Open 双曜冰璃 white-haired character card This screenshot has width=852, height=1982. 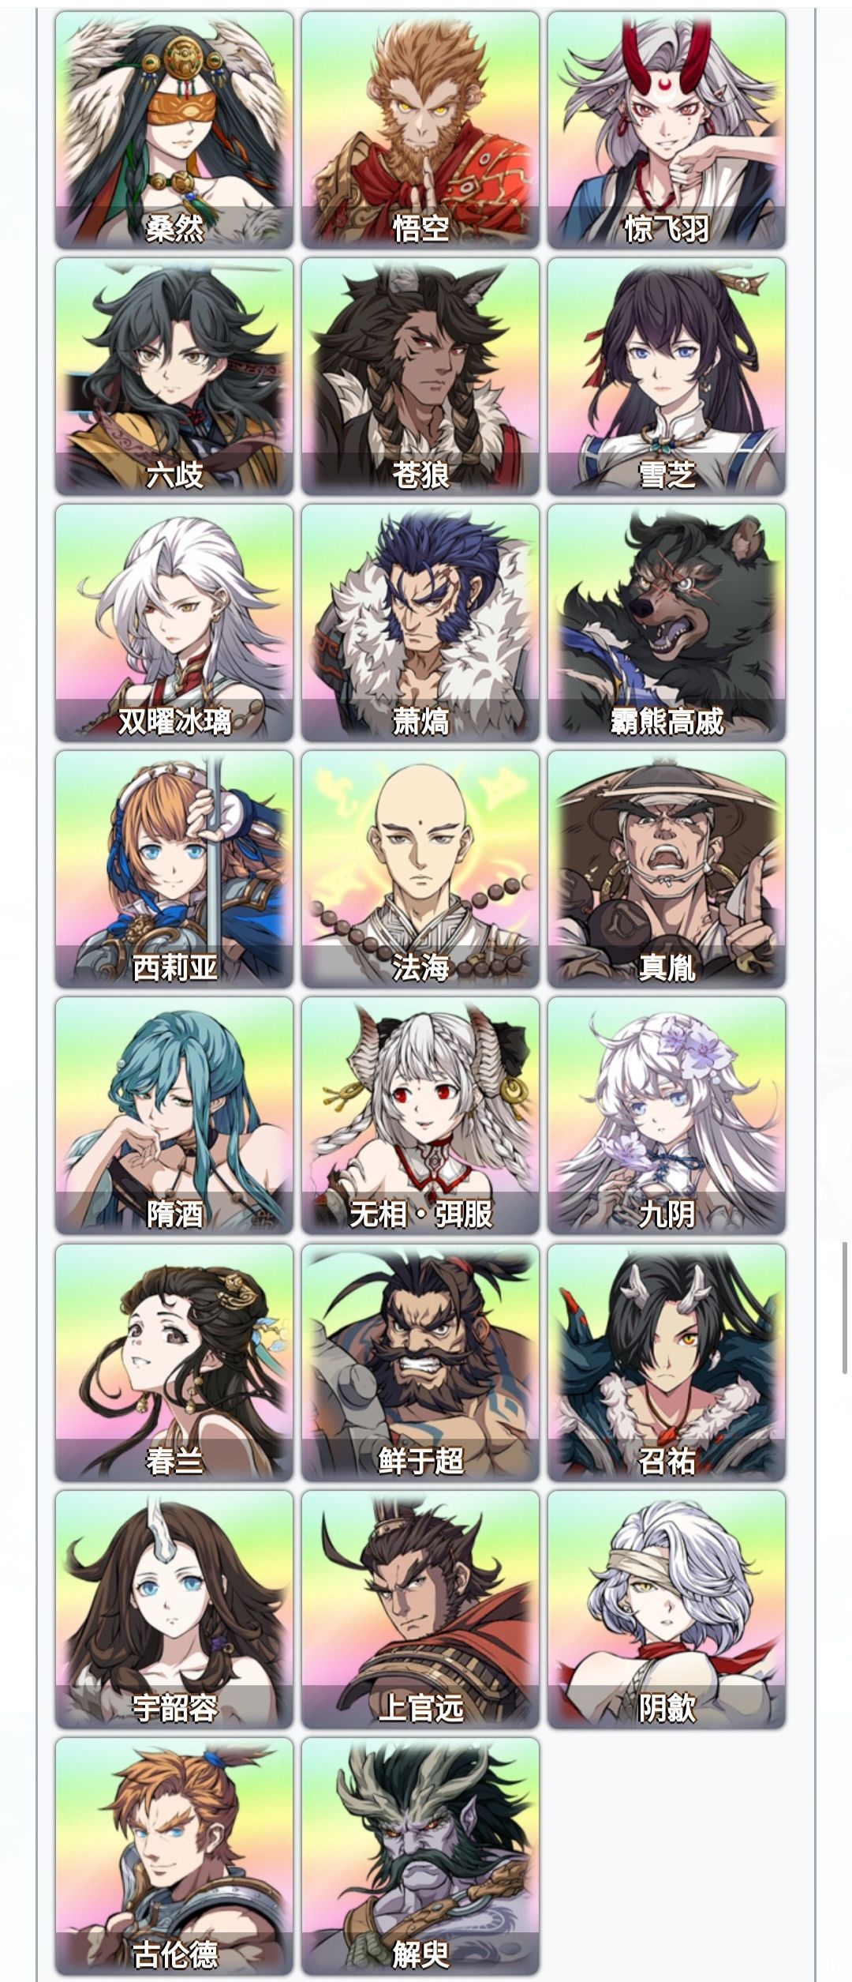[174, 623]
